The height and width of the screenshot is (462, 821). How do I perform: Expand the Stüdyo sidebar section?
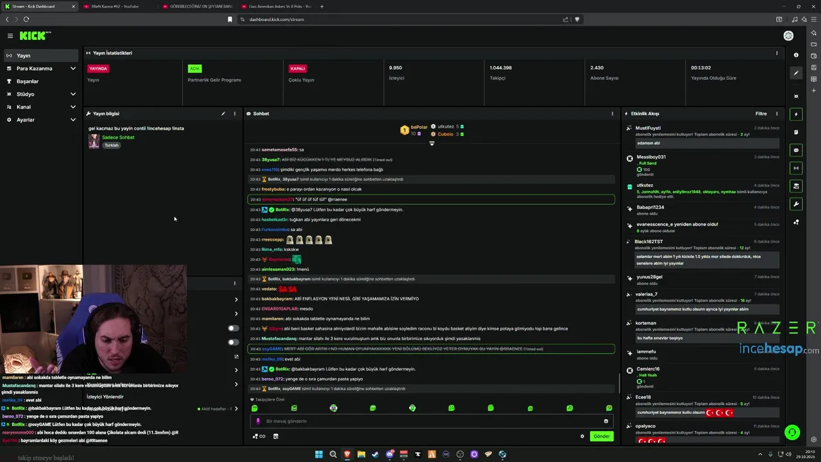coord(42,94)
